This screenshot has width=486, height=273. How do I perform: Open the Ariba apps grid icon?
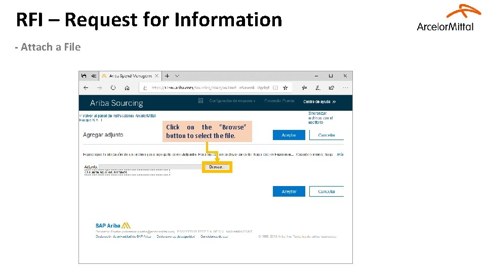201,101
